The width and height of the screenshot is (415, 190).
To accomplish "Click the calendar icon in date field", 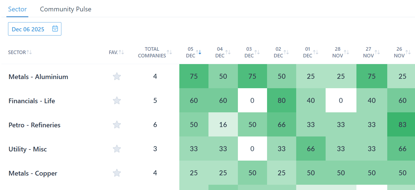I will click(55, 29).
